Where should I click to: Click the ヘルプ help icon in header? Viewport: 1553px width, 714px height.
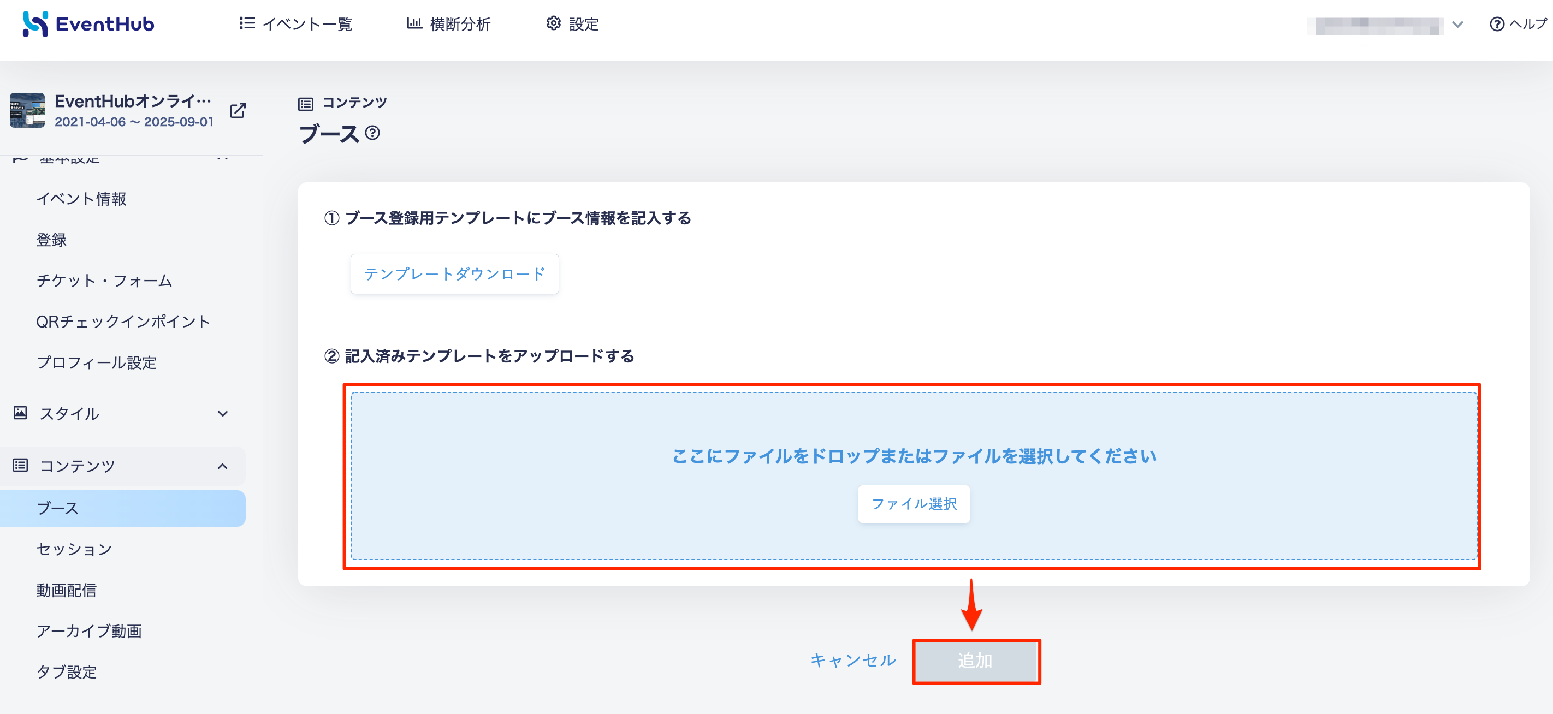click(x=1497, y=24)
